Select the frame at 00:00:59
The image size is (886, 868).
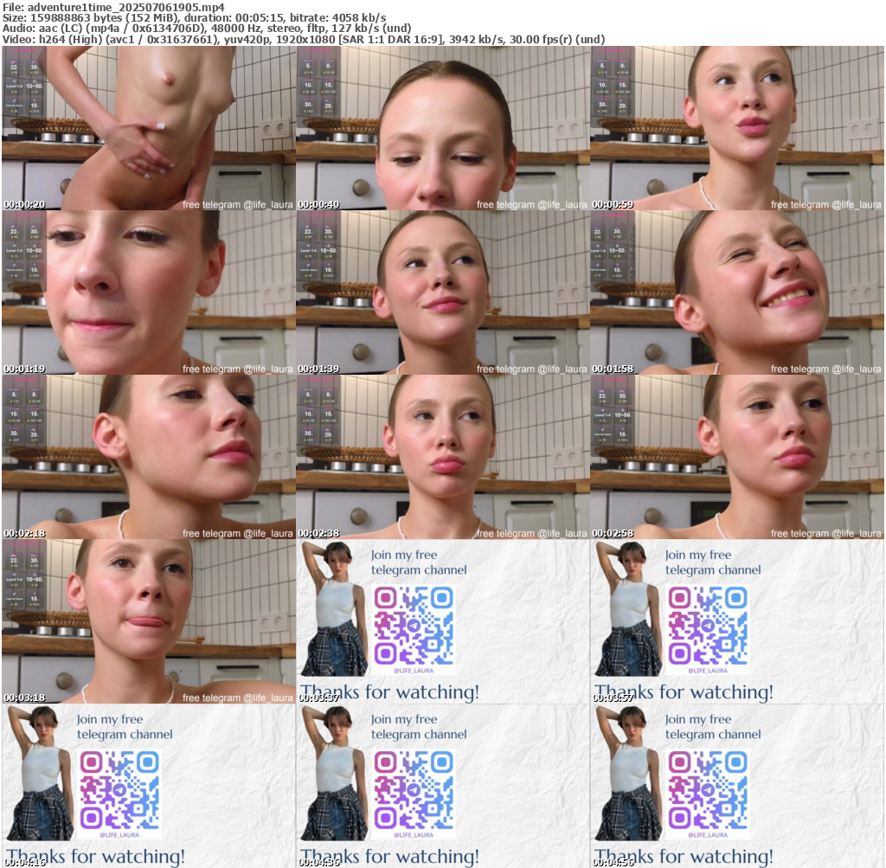736,128
